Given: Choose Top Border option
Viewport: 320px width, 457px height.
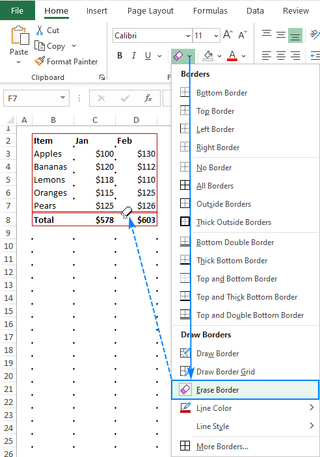Looking at the screenshot, I should point(245,111).
